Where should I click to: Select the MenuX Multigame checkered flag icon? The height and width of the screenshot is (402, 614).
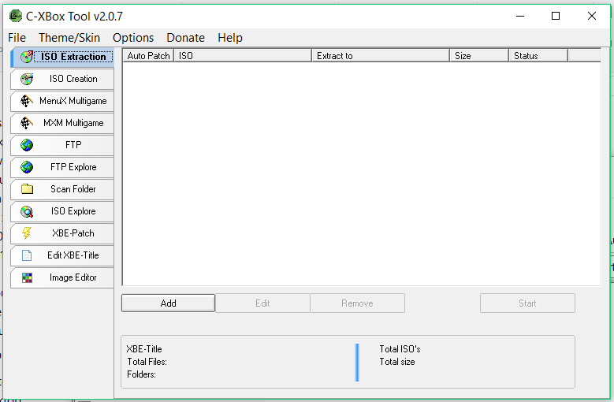[x=27, y=101]
